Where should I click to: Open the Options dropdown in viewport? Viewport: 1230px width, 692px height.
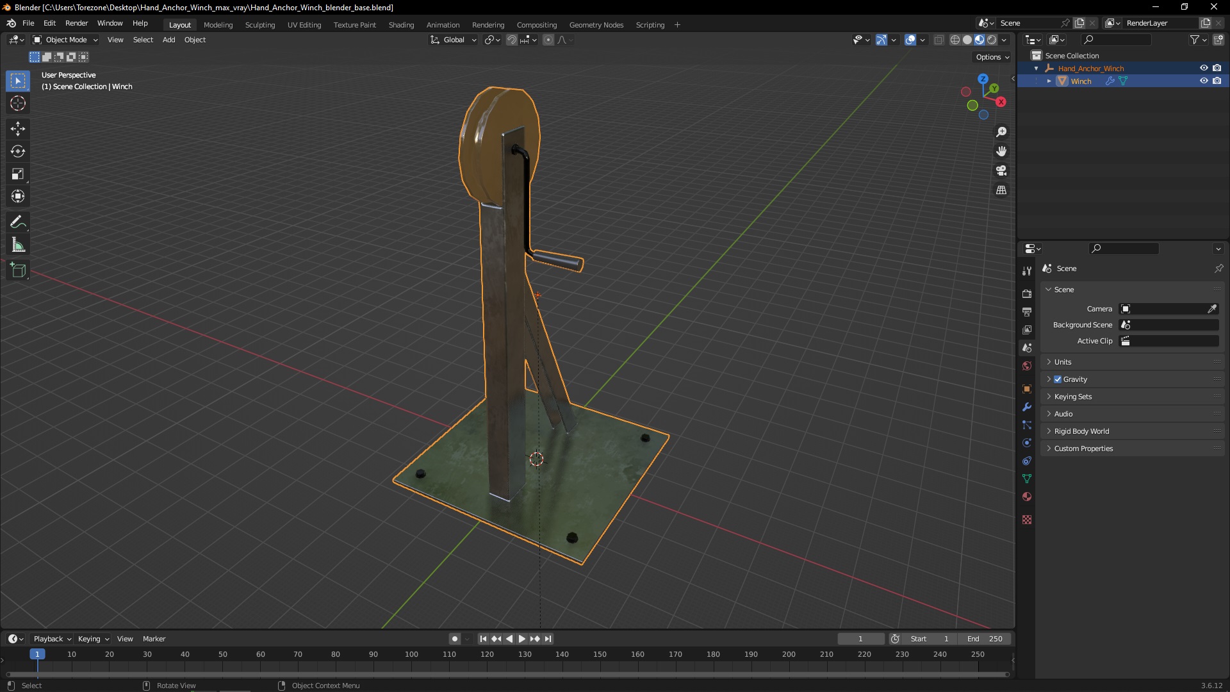pos(992,57)
